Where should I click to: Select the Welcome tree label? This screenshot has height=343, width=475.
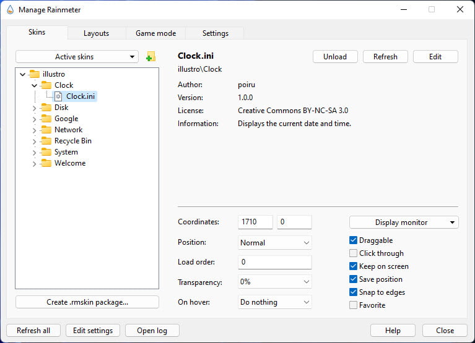[70, 163]
